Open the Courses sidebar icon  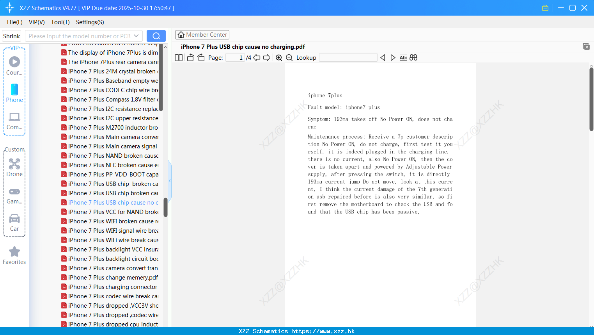(14, 66)
